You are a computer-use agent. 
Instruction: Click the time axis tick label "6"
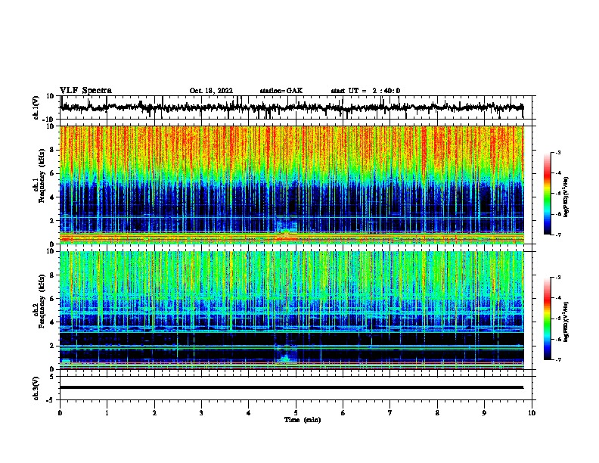tap(343, 413)
